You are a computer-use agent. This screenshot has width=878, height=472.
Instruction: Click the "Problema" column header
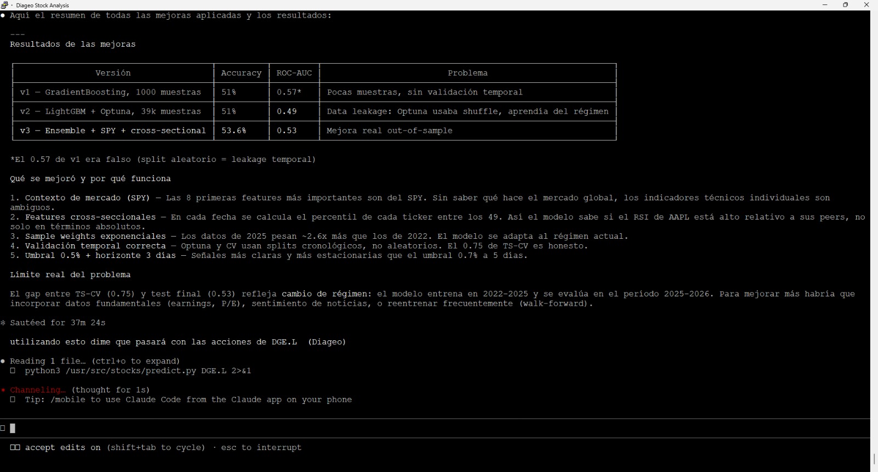pos(468,73)
